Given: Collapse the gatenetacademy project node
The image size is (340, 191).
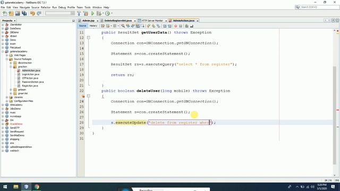Looking at the screenshot, I should point(3,51).
